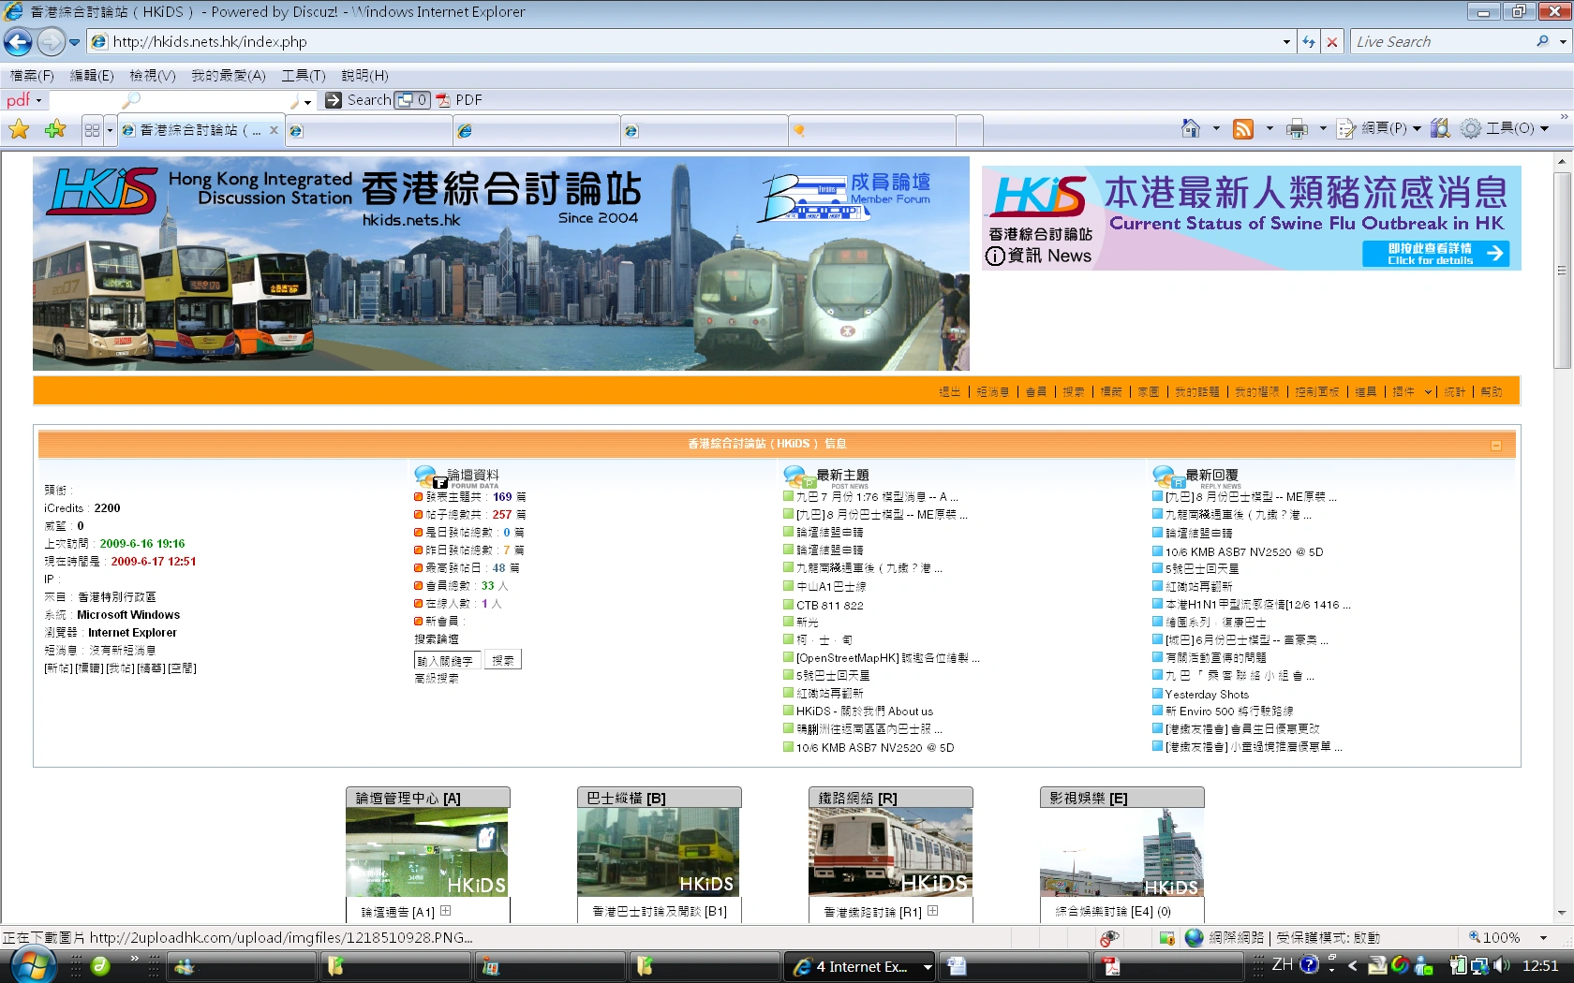
Task: Click the Windows Start orb
Action: pos(33,964)
